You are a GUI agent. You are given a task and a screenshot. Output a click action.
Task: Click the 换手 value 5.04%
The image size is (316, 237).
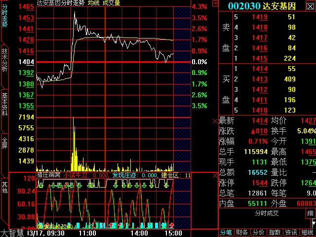(x=307, y=131)
